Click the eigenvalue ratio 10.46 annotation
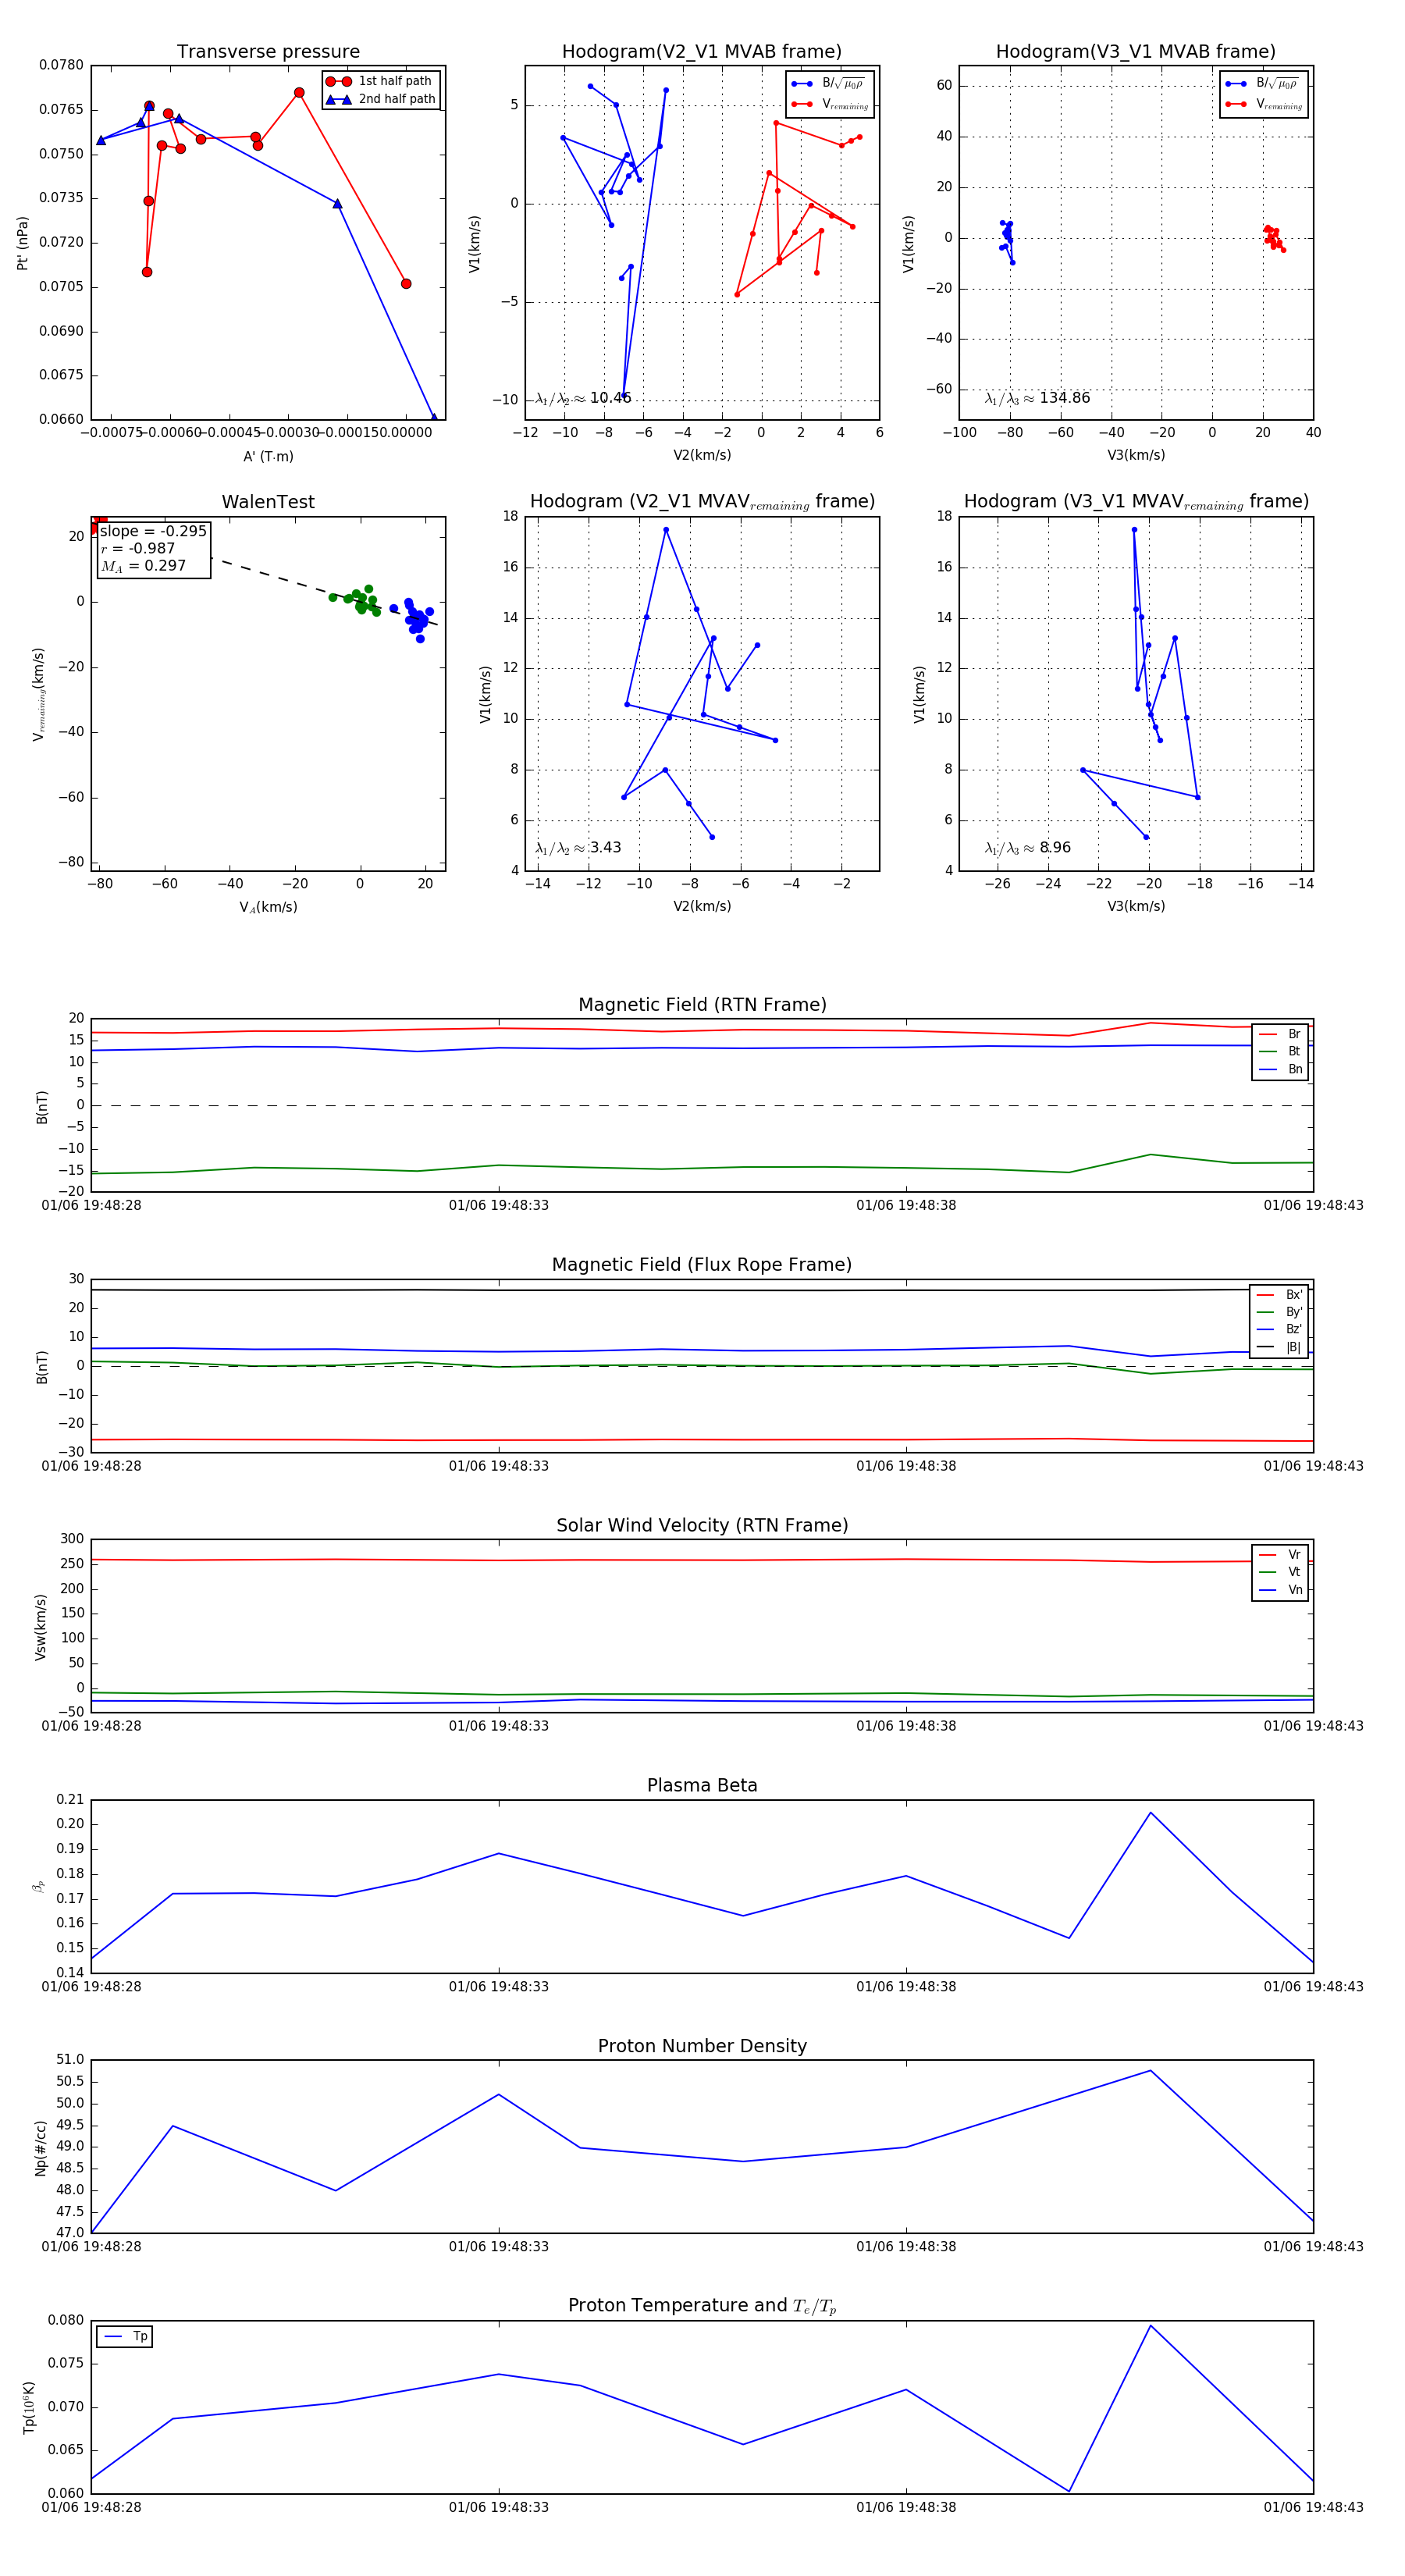The height and width of the screenshot is (2576, 1405). pyautogui.click(x=583, y=398)
